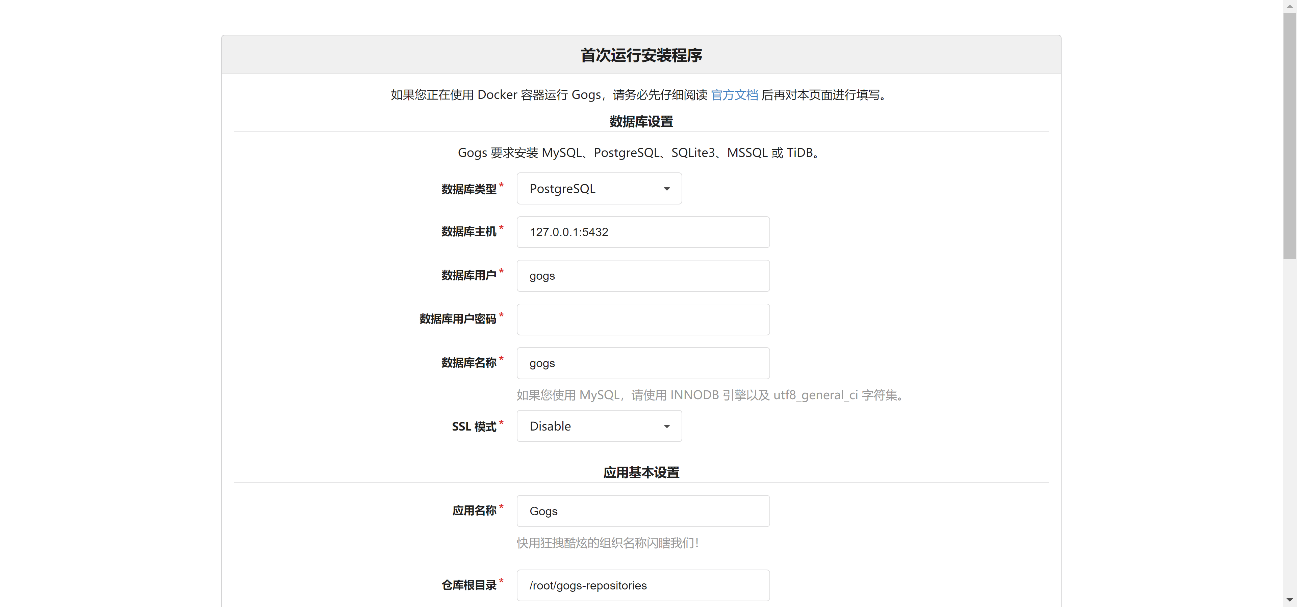Click the empty database password field

[643, 319]
